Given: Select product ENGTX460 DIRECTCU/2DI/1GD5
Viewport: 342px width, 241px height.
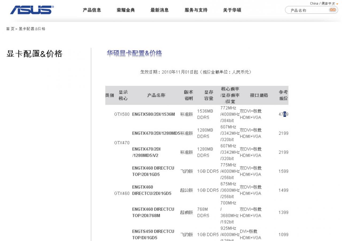Looking at the screenshot, I should click(152, 190).
